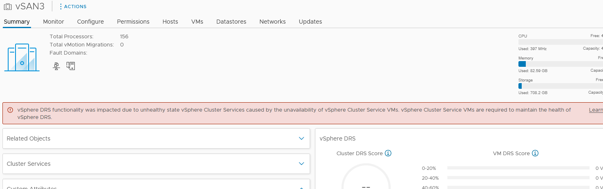Collapse the Custom Attributes panel
This screenshot has width=603, height=189.
point(301,187)
